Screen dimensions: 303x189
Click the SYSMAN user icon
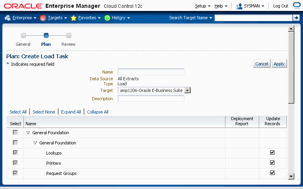239,6
